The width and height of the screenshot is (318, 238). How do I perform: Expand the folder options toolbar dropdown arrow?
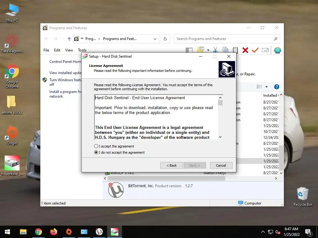208,50
